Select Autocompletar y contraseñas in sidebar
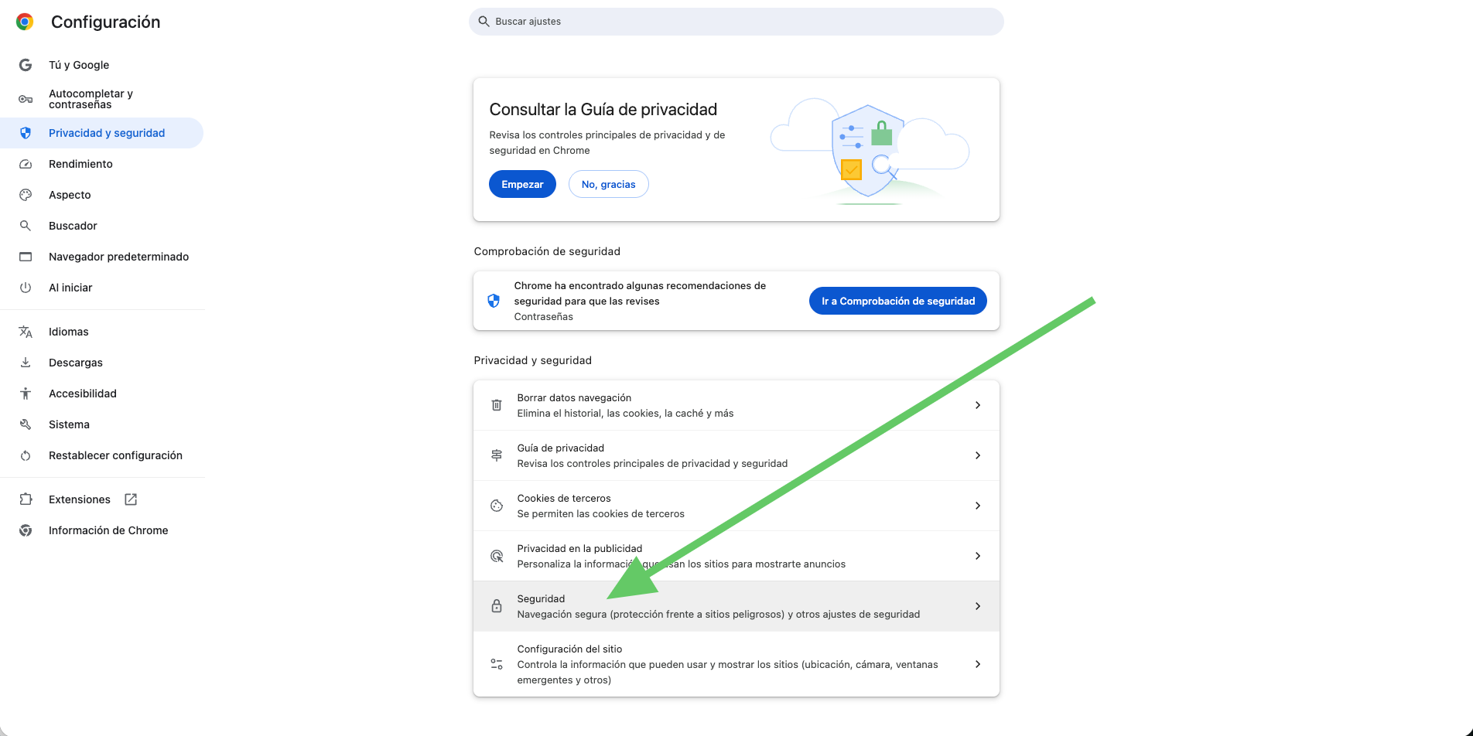1473x736 pixels. pos(91,99)
